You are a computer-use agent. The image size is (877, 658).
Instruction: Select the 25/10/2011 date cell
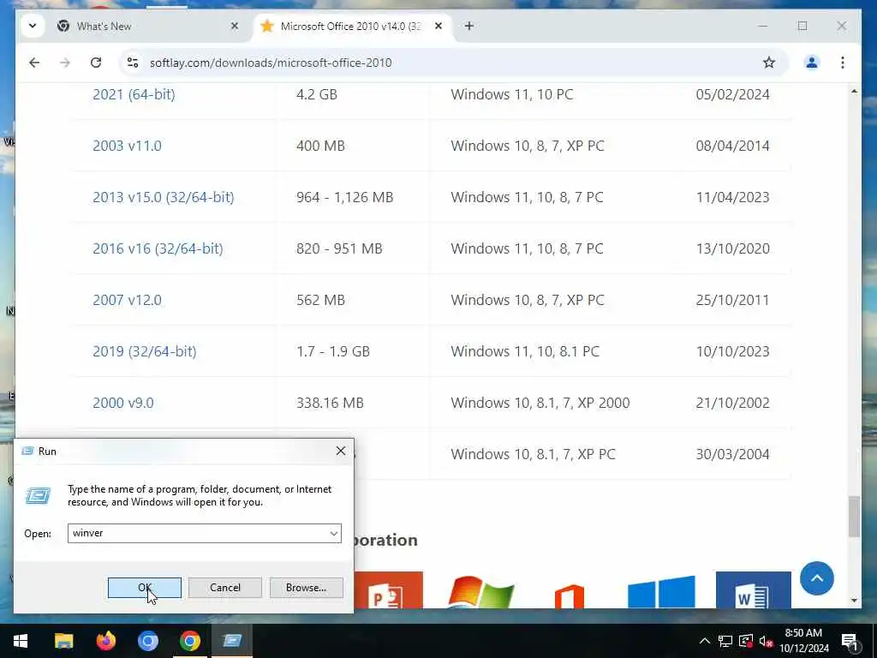click(733, 301)
